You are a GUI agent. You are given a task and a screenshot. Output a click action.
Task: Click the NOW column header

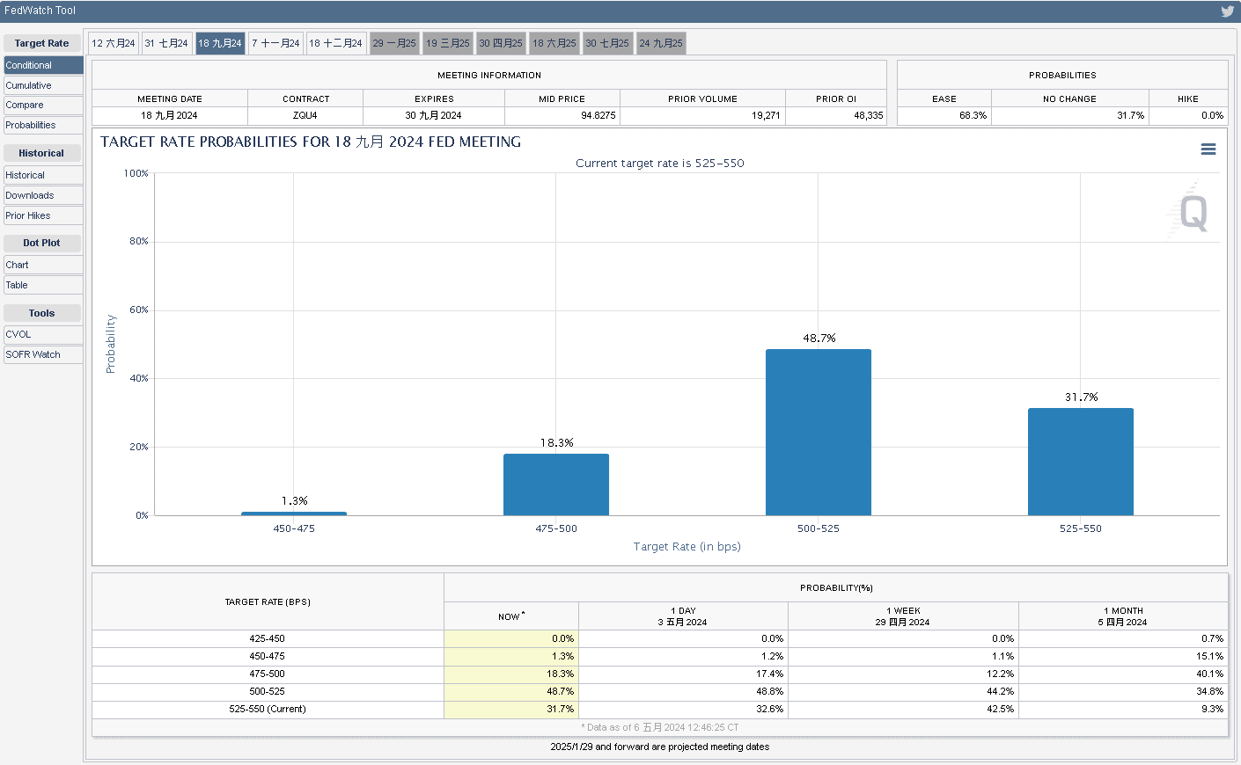511,616
